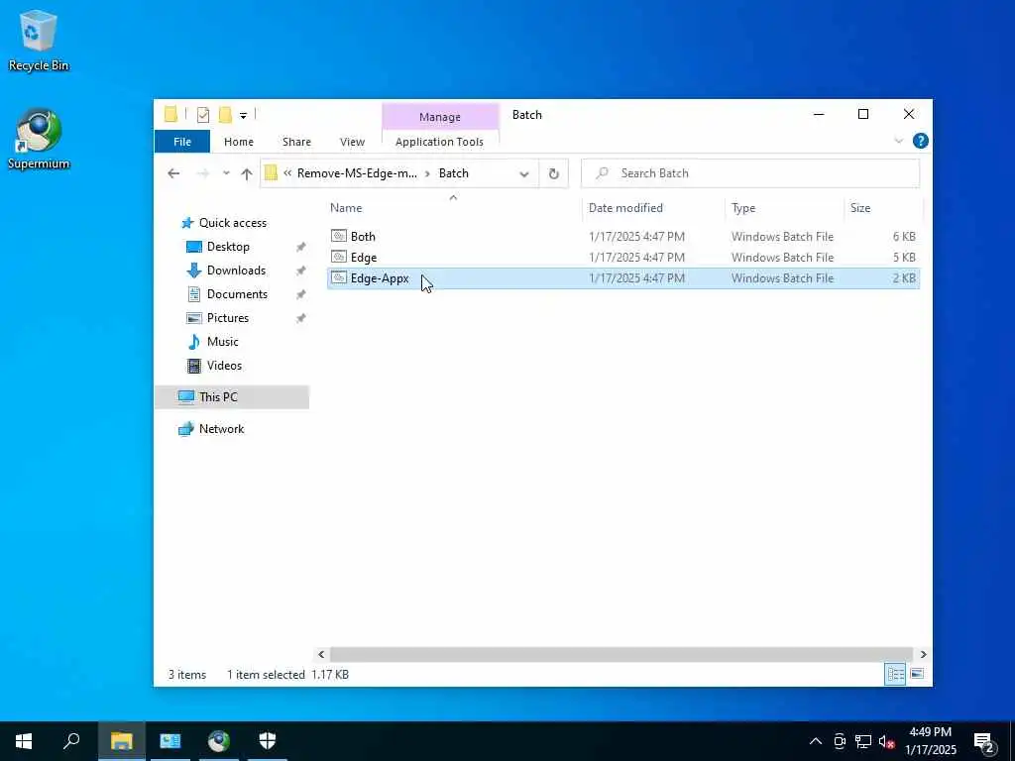Open Supermium from the taskbar

(219, 741)
